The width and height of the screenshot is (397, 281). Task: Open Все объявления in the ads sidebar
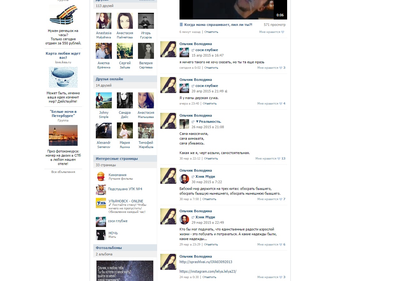click(x=63, y=172)
